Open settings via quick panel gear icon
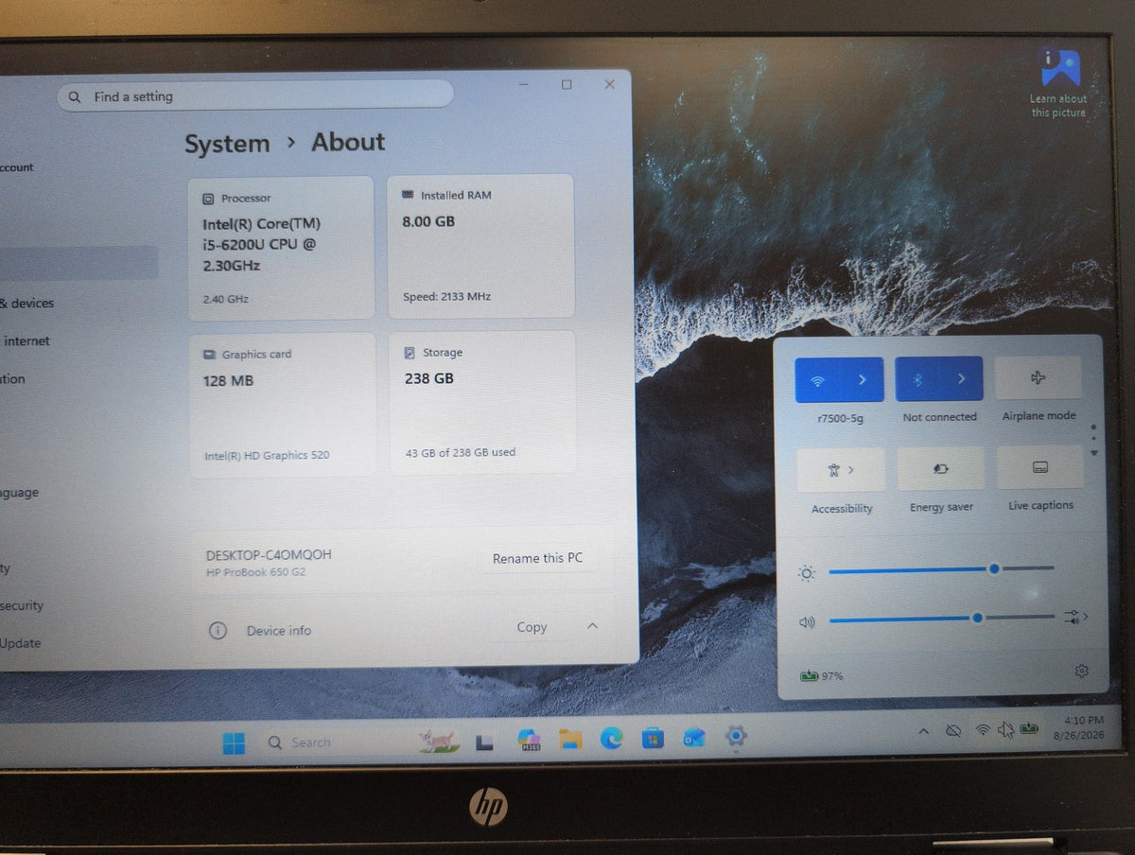Viewport: 1135px width, 855px height. pos(1081,671)
